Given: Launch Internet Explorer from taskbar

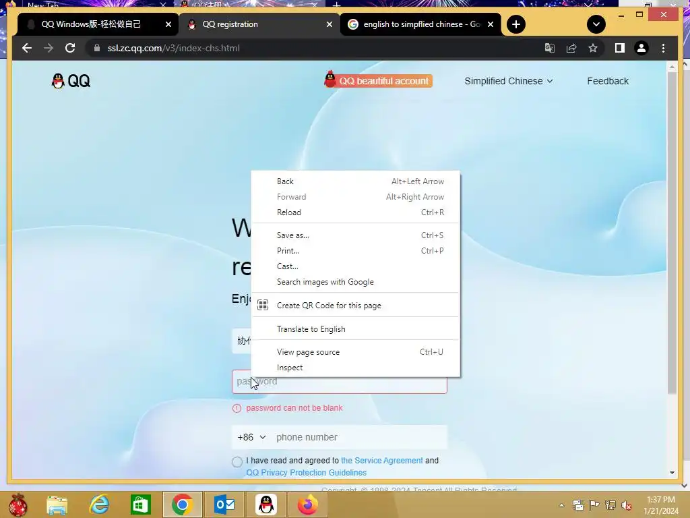Looking at the screenshot, I should click(99, 505).
